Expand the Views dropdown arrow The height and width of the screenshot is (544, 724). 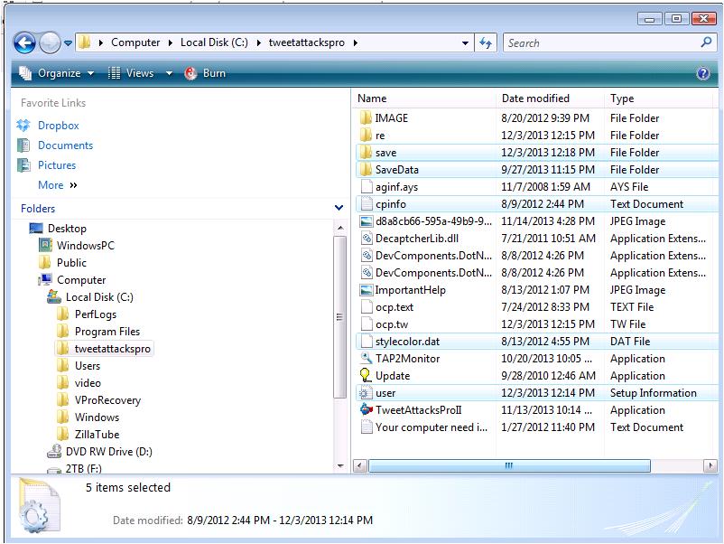coord(169,74)
